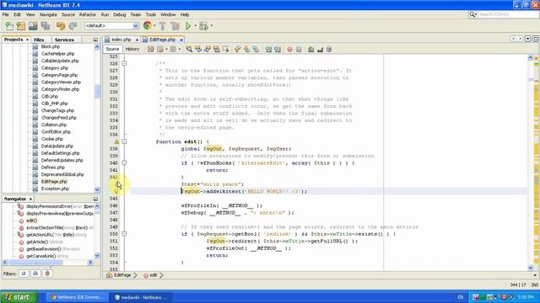The width and height of the screenshot is (540, 303).
Task: Switch to the Services panel tab
Action: 64,40
